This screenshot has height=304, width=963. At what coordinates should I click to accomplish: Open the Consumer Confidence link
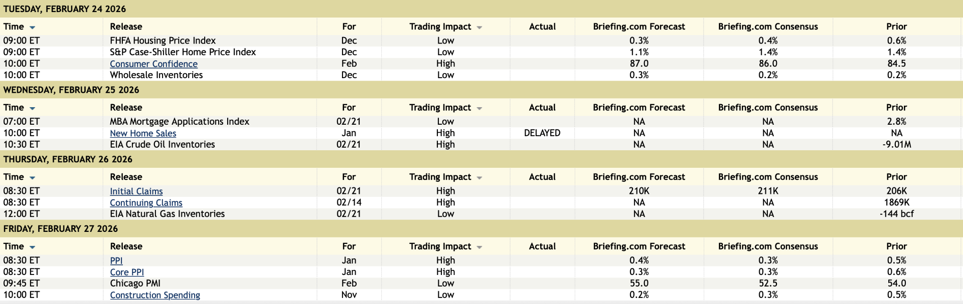(153, 64)
